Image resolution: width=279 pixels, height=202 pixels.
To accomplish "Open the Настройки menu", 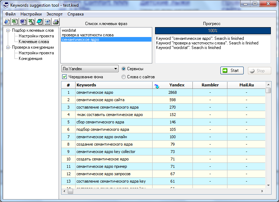I will (x=31, y=14).
